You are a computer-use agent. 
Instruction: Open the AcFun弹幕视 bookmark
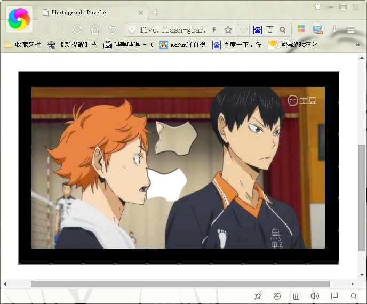[x=182, y=45]
